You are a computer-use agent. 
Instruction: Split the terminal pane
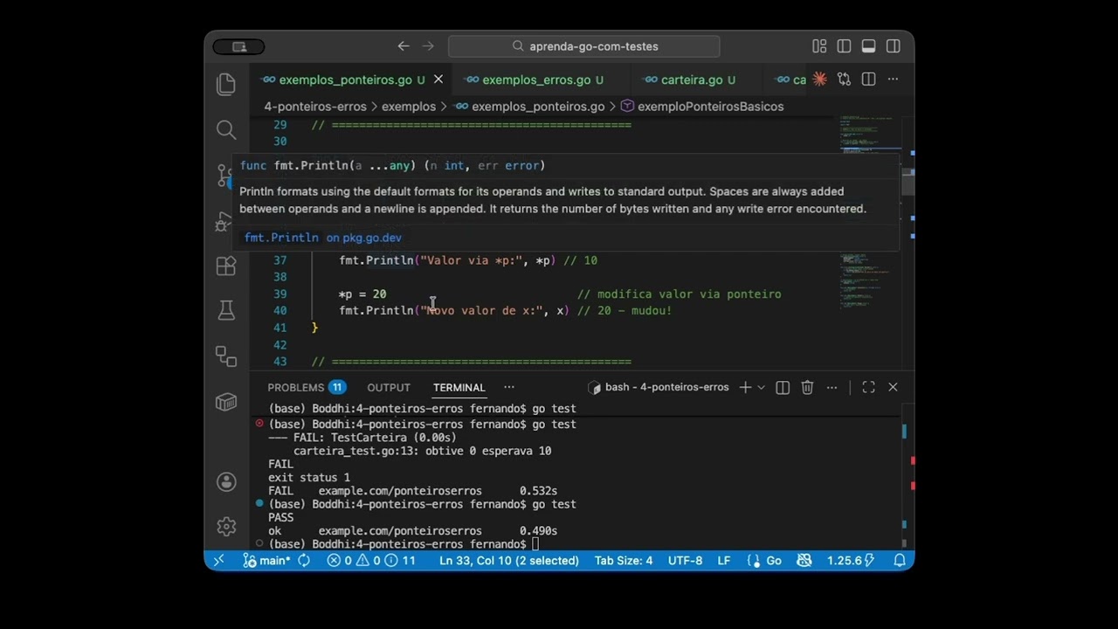pos(783,387)
